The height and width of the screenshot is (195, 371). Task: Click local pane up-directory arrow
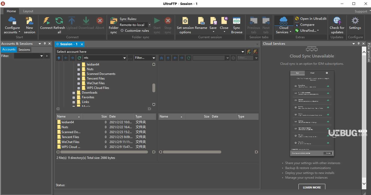[x=59, y=58]
